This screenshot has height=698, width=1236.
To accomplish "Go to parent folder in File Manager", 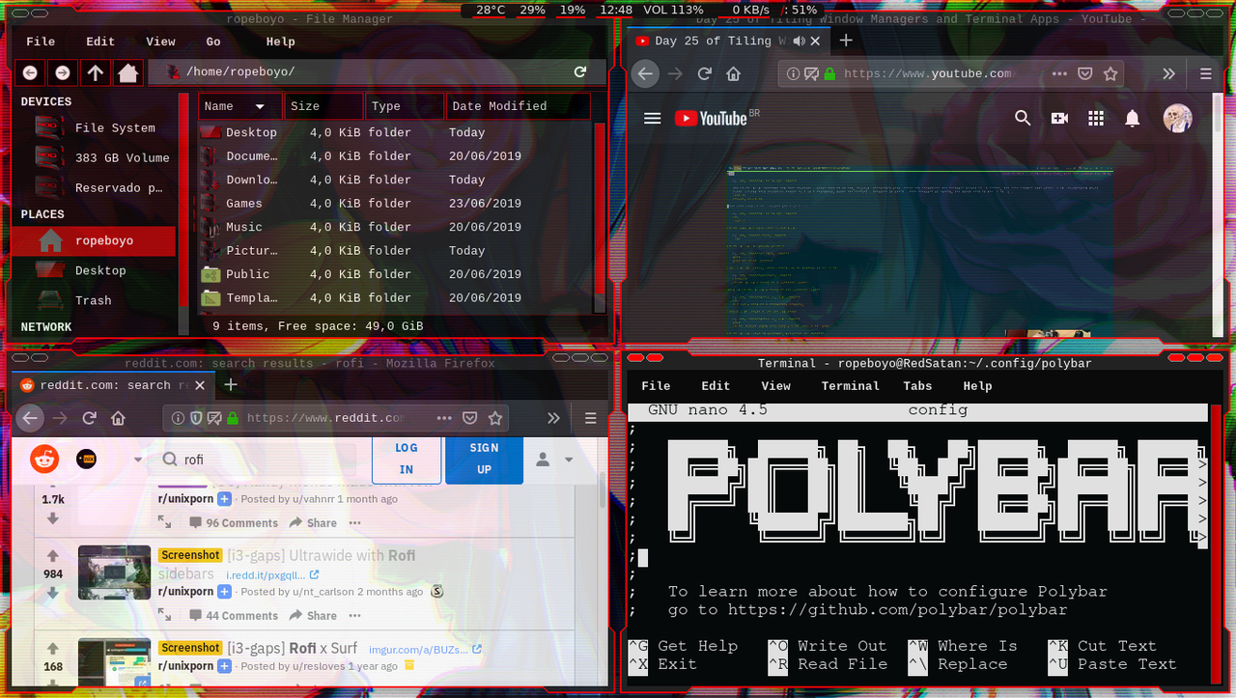I will 95,72.
